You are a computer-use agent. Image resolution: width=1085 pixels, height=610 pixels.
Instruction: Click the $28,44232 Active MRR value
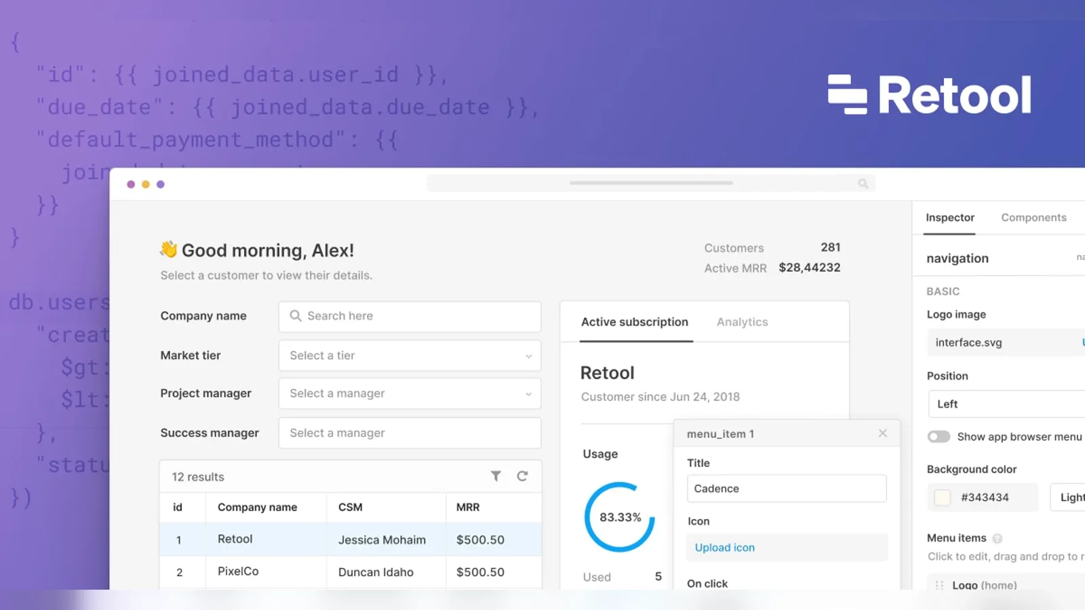click(x=810, y=268)
